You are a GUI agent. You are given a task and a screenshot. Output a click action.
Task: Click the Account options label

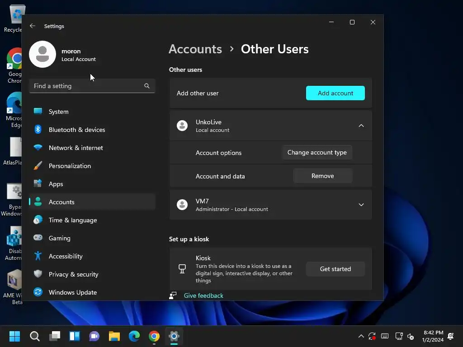coord(218,153)
